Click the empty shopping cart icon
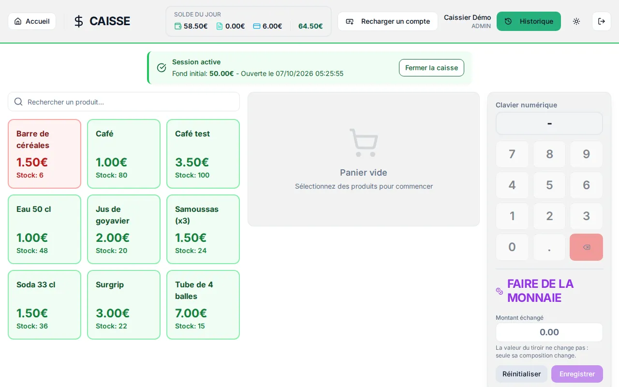 coord(364,143)
